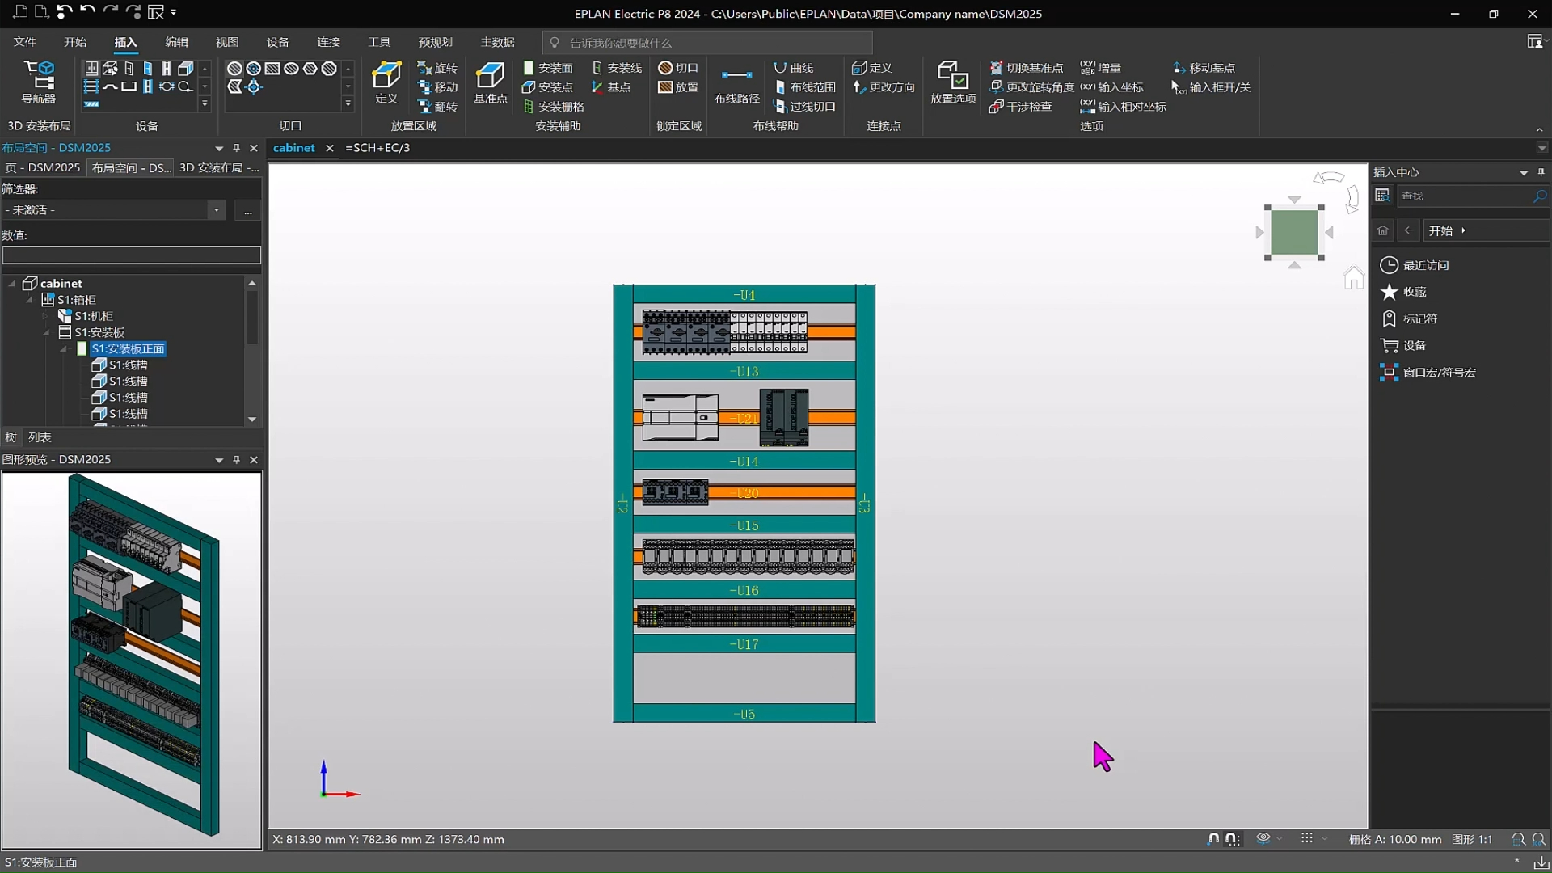This screenshot has width=1552, height=873.
Task: Collapse the S1:安装板 tree node
Action: coord(46,332)
